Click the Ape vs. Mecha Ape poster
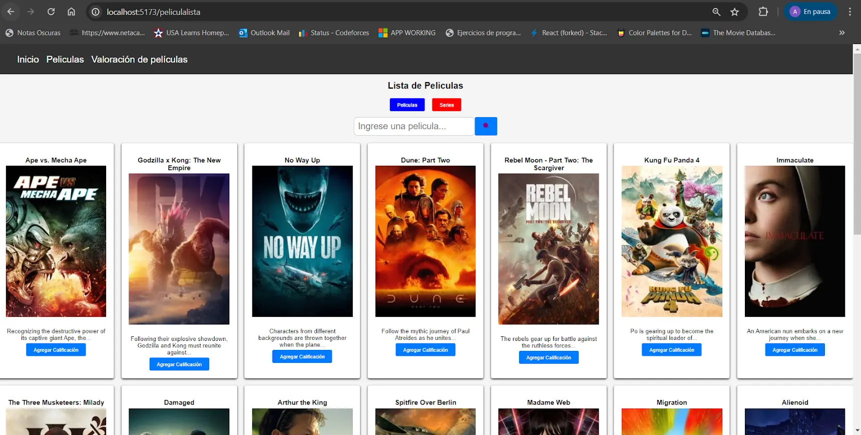This screenshot has width=861, height=435. [x=56, y=241]
